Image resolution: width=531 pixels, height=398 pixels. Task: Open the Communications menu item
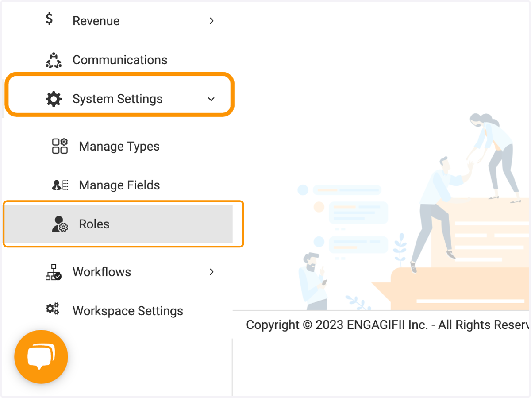(x=120, y=60)
